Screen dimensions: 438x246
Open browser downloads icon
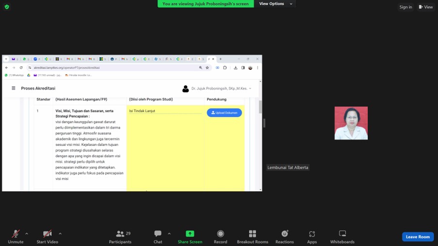tap(235, 67)
